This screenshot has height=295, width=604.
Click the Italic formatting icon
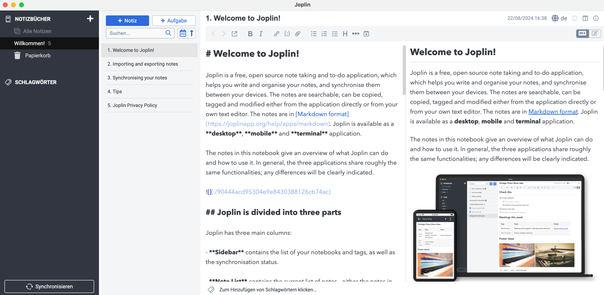(261, 34)
